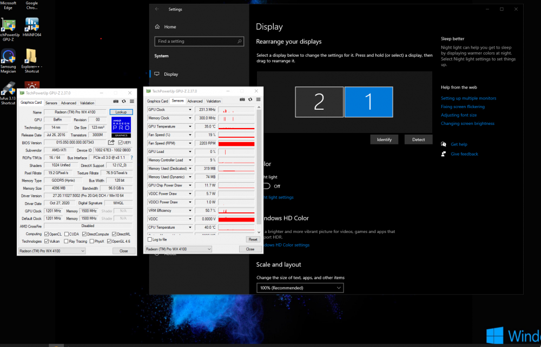Open hamburger menu in GPU-Z Graphics Card window
Image resolution: width=541 pixels, height=347 pixels.
tap(132, 101)
